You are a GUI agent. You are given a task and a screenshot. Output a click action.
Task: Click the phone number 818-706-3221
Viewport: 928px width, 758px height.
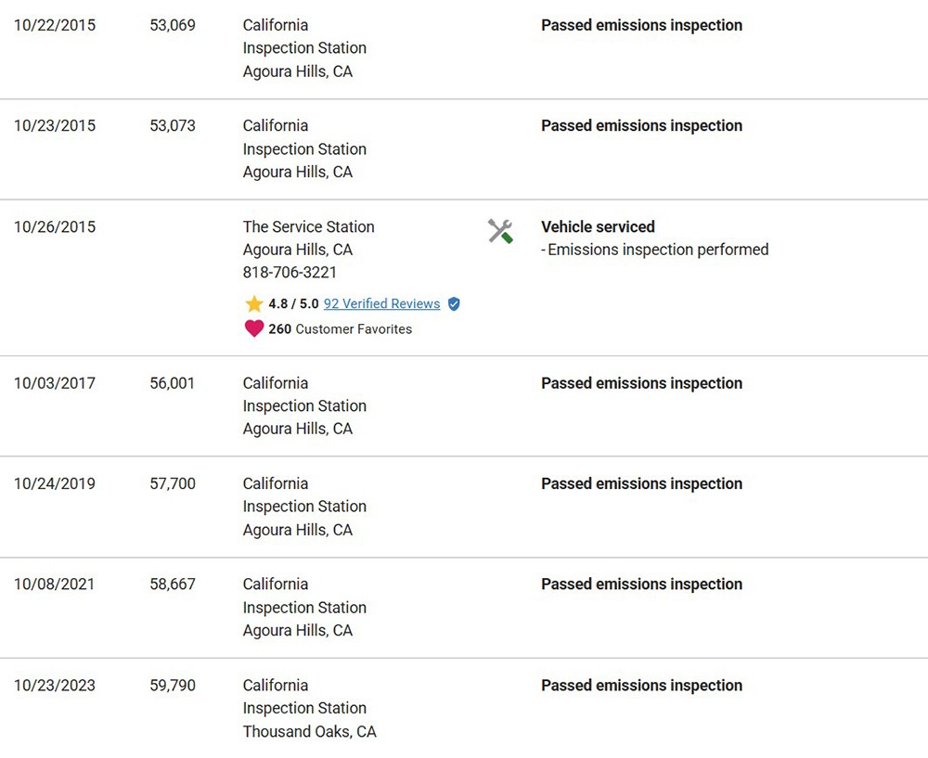[x=290, y=273]
